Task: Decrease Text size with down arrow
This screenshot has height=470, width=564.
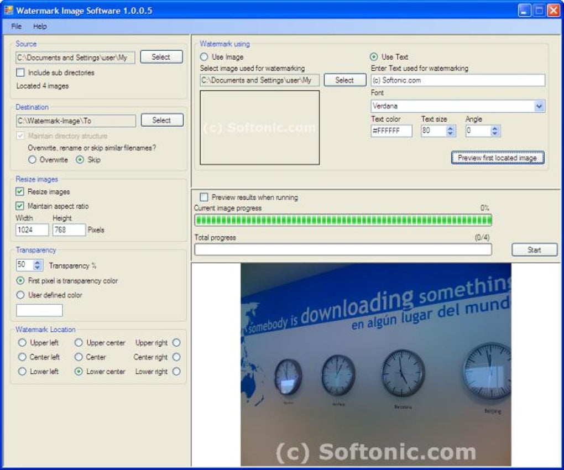Action: click(450, 133)
